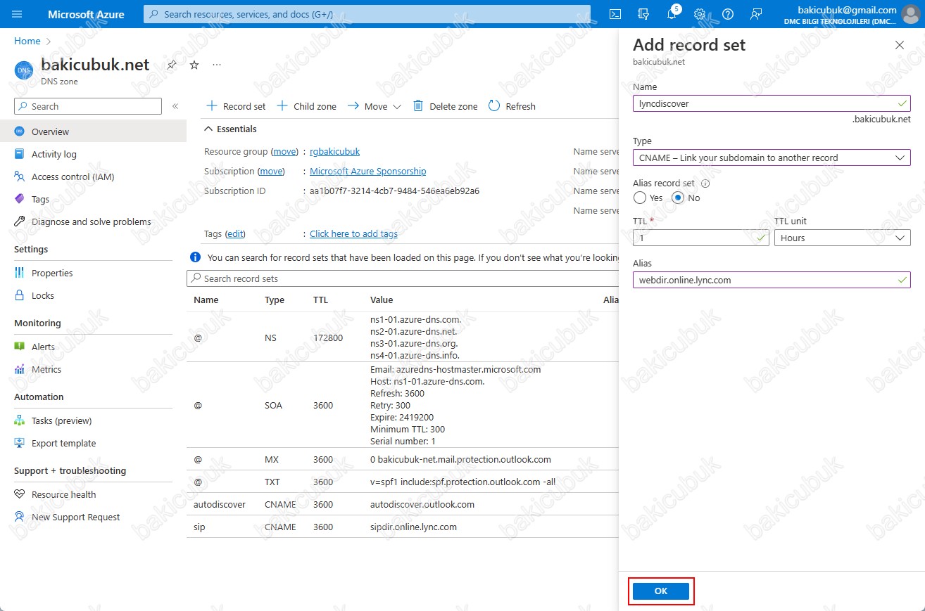This screenshot has height=611, width=925.
Task: Add a new Record set from toolbar
Action: click(236, 106)
